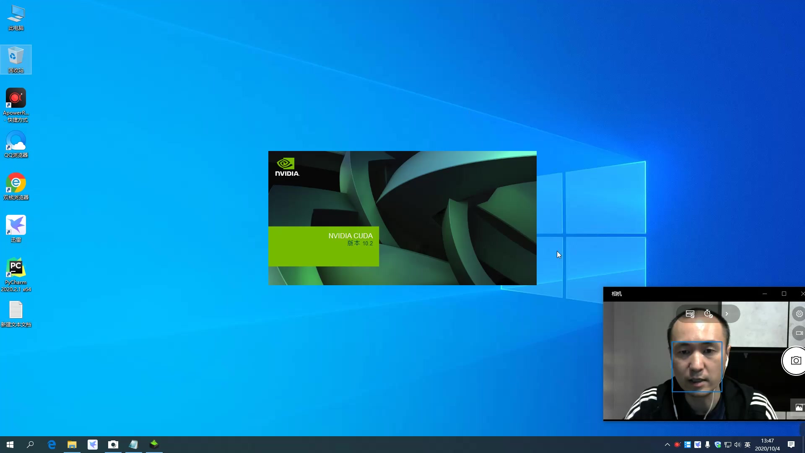The height and width of the screenshot is (453, 805).
Task: Click the NVIDIA CUDA installer splash screen
Action: (402, 218)
